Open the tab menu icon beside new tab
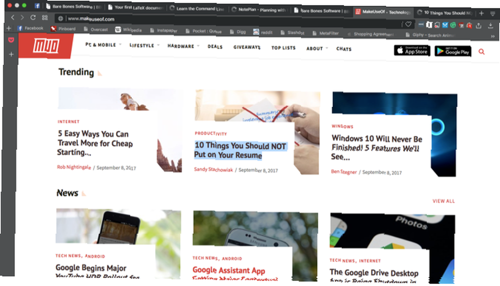Viewport: 500px width, 286px height. 492,13
